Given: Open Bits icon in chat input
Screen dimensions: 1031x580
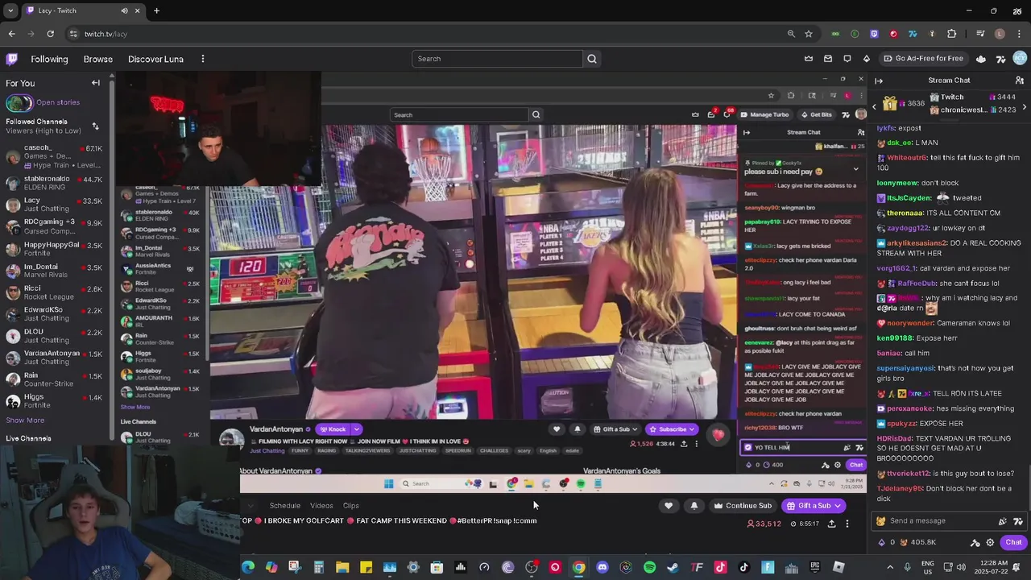Looking at the screenshot, I should point(1003,521).
